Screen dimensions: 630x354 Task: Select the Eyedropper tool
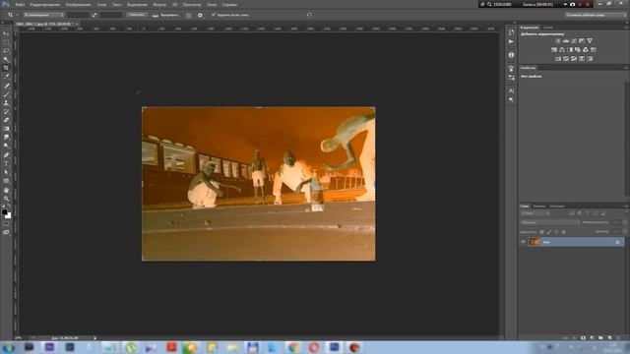[6, 77]
